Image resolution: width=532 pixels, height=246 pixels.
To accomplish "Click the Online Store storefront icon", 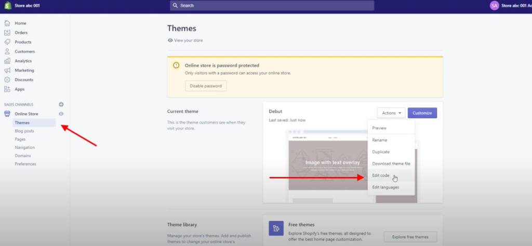I will (7, 114).
